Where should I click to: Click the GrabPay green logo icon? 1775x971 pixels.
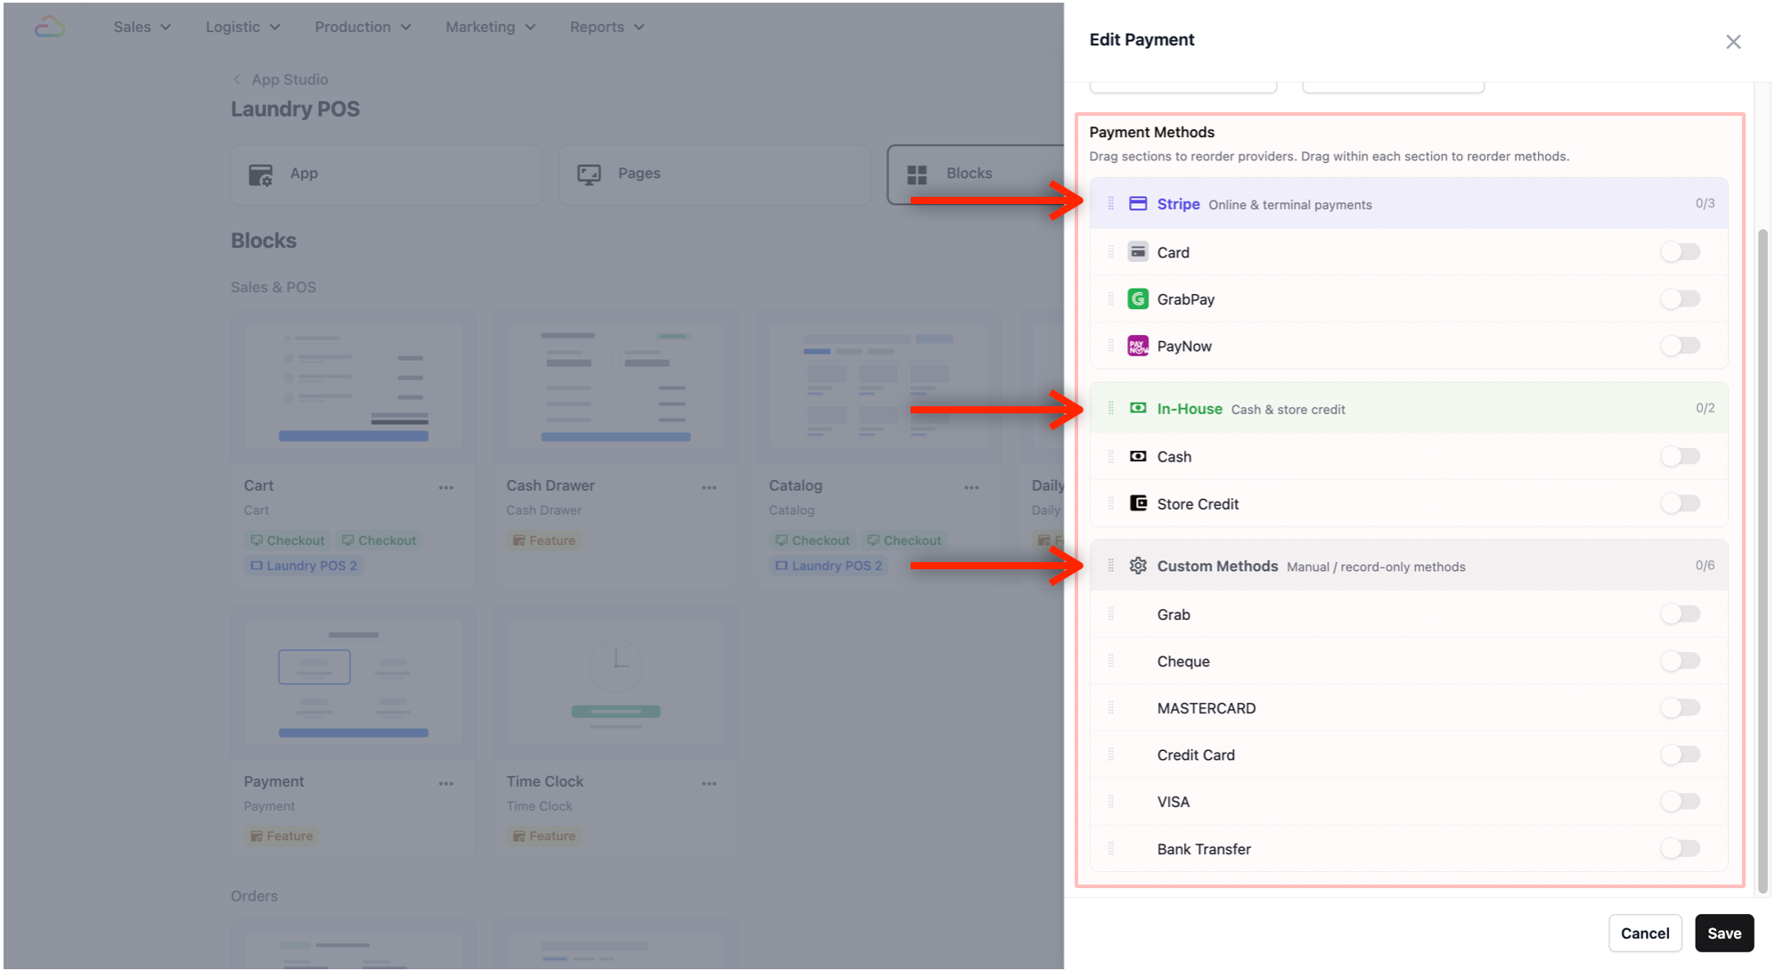pyautogui.click(x=1138, y=299)
